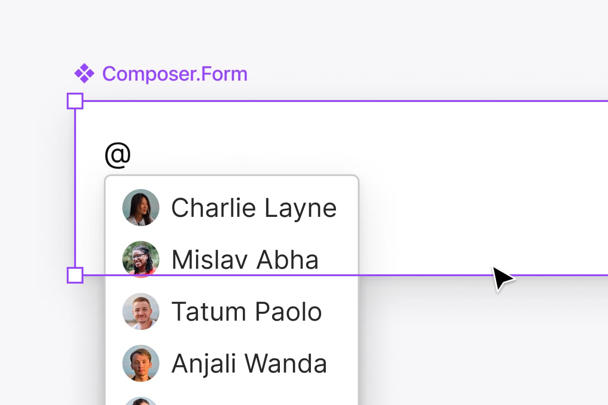Image resolution: width=608 pixels, height=405 pixels.
Task: Click Tatum Paolo's avatar photo
Action: pyautogui.click(x=141, y=311)
